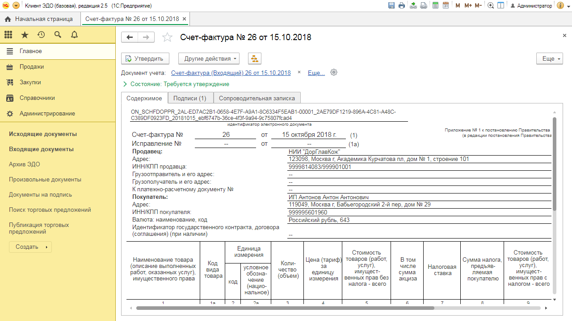
Task: Click the gear icon beside the Еще link
Action: [x=333, y=73]
